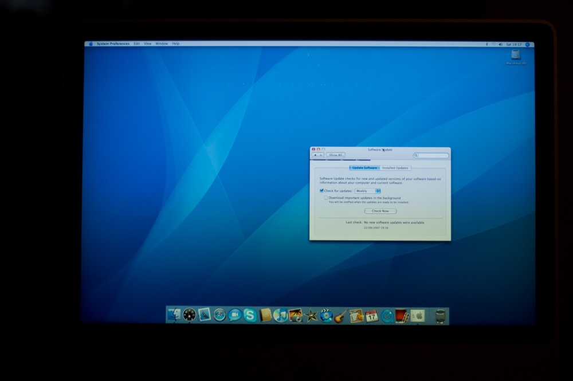This screenshot has width=573, height=381.
Task: Toggle the Check for updates checkbox
Action: pos(321,191)
